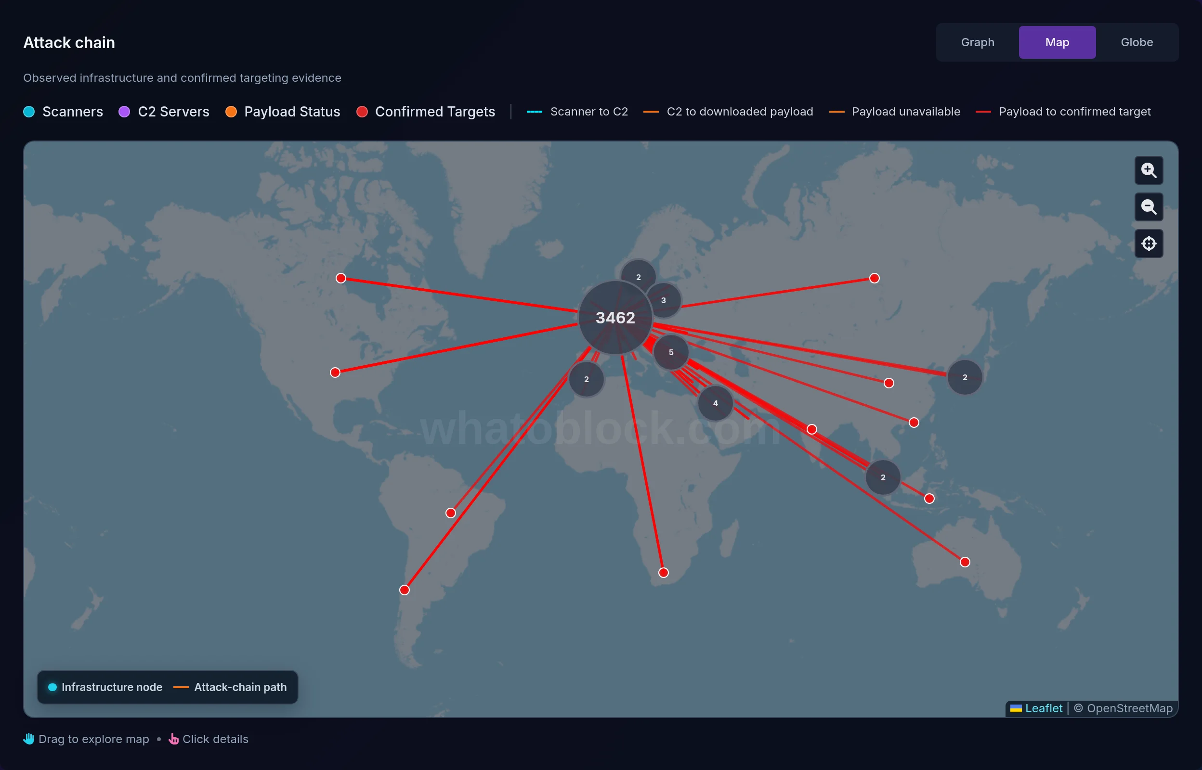Open the cluster marker labeled 3

click(663, 300)
